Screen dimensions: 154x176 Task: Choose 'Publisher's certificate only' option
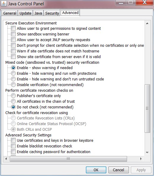click(x=13, y=96)
